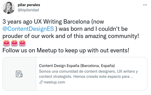Open the Content Design España card title
Screen dimensions: 151x95
click(x=77, y=66)
